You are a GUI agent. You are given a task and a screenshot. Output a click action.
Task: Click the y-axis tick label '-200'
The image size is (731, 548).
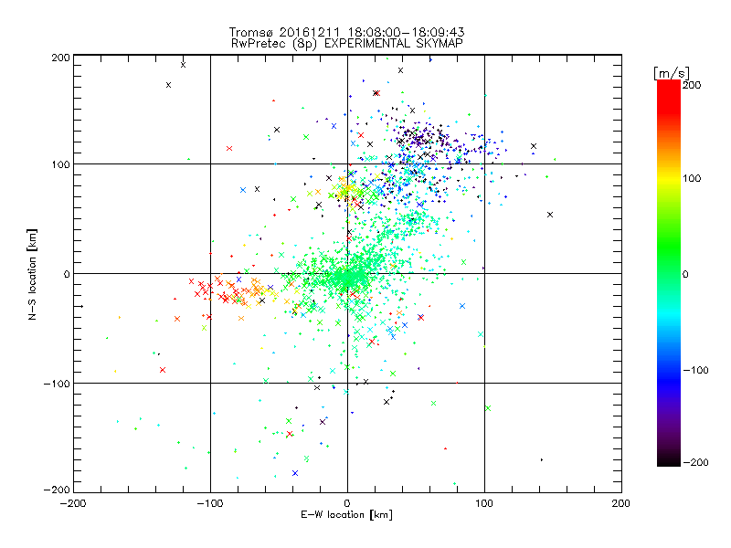57,490
